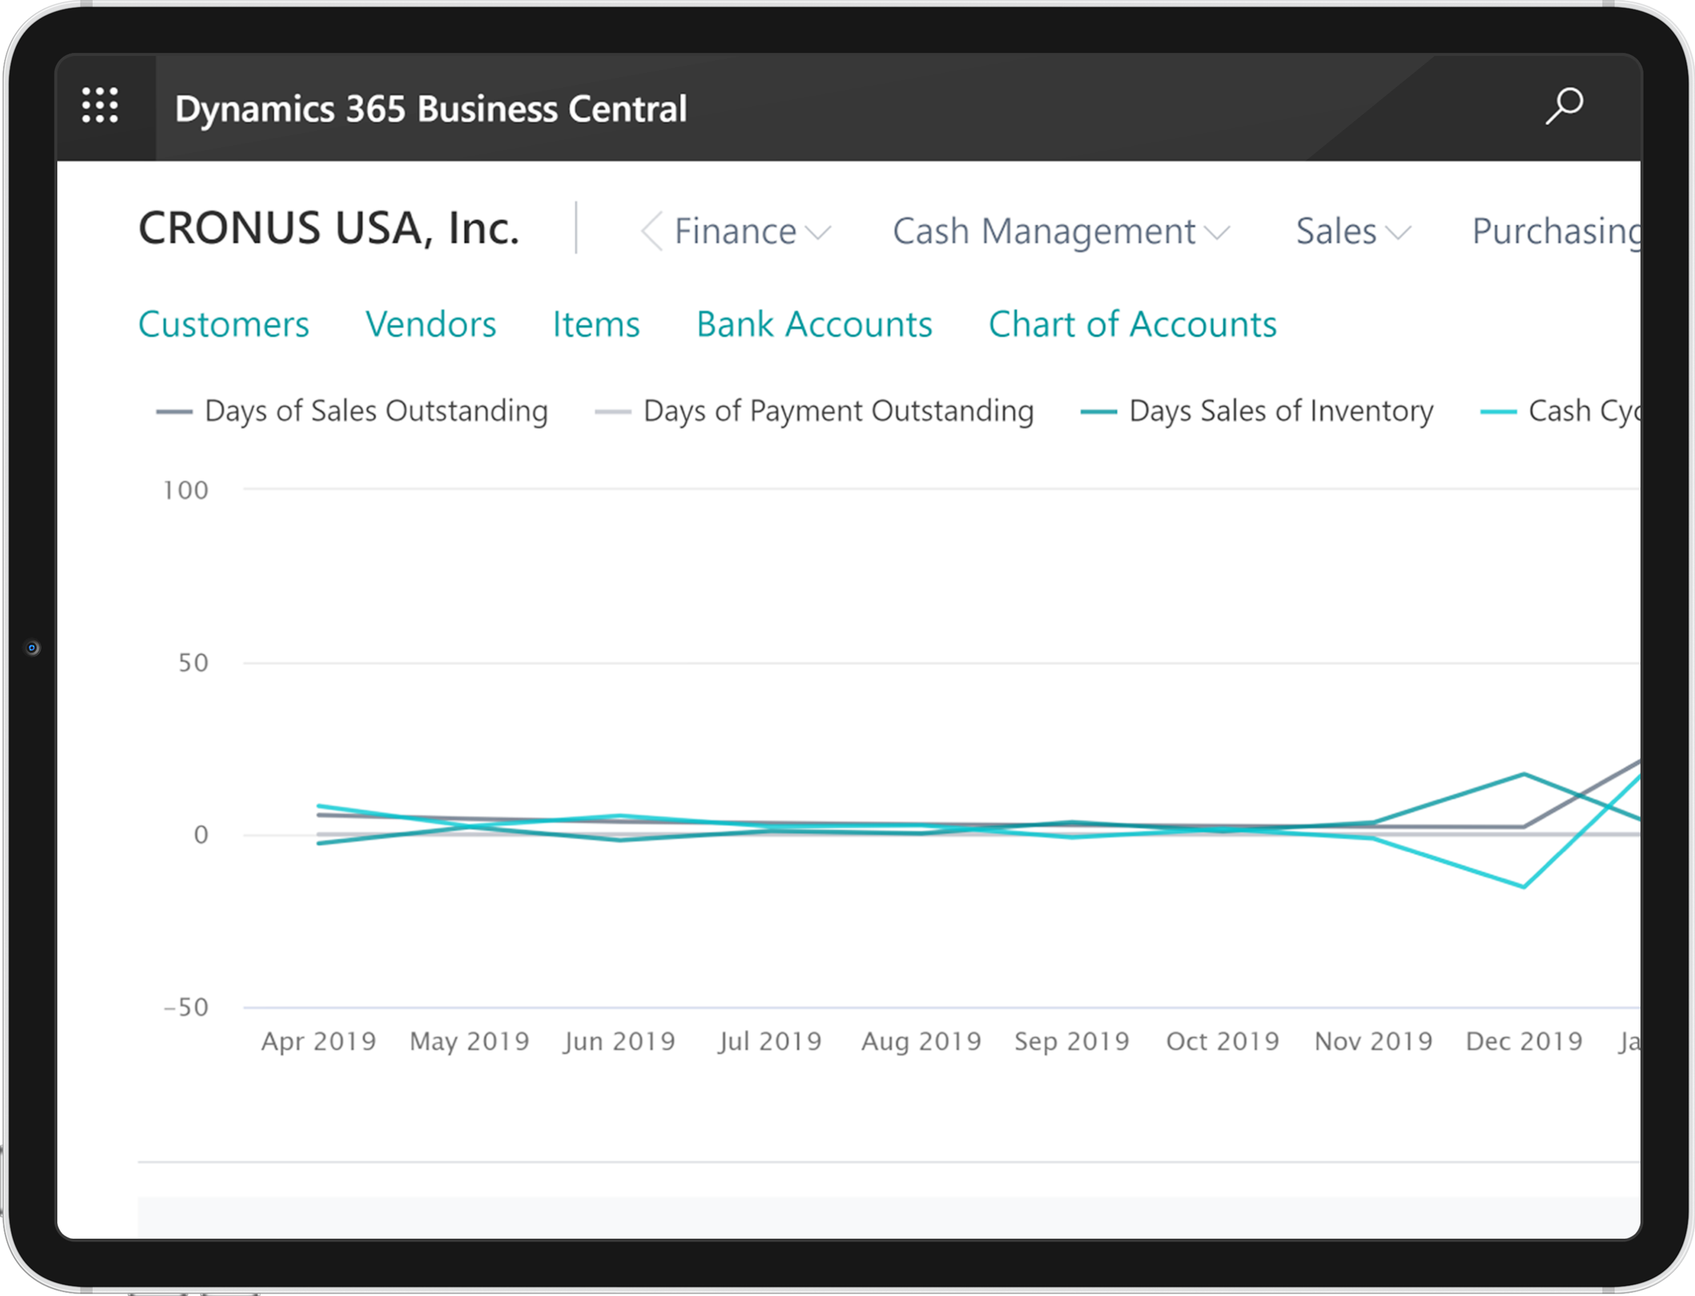Toggle Days of Sales Outstanding legend series

tap(353, 411)
